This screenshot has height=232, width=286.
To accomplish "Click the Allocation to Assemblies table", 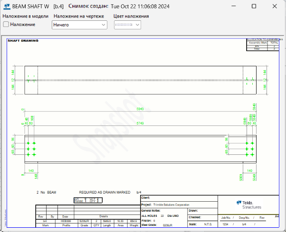I will [x=262, y=45].
